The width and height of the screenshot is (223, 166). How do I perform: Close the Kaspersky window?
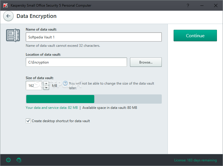(x=215, y=5)
